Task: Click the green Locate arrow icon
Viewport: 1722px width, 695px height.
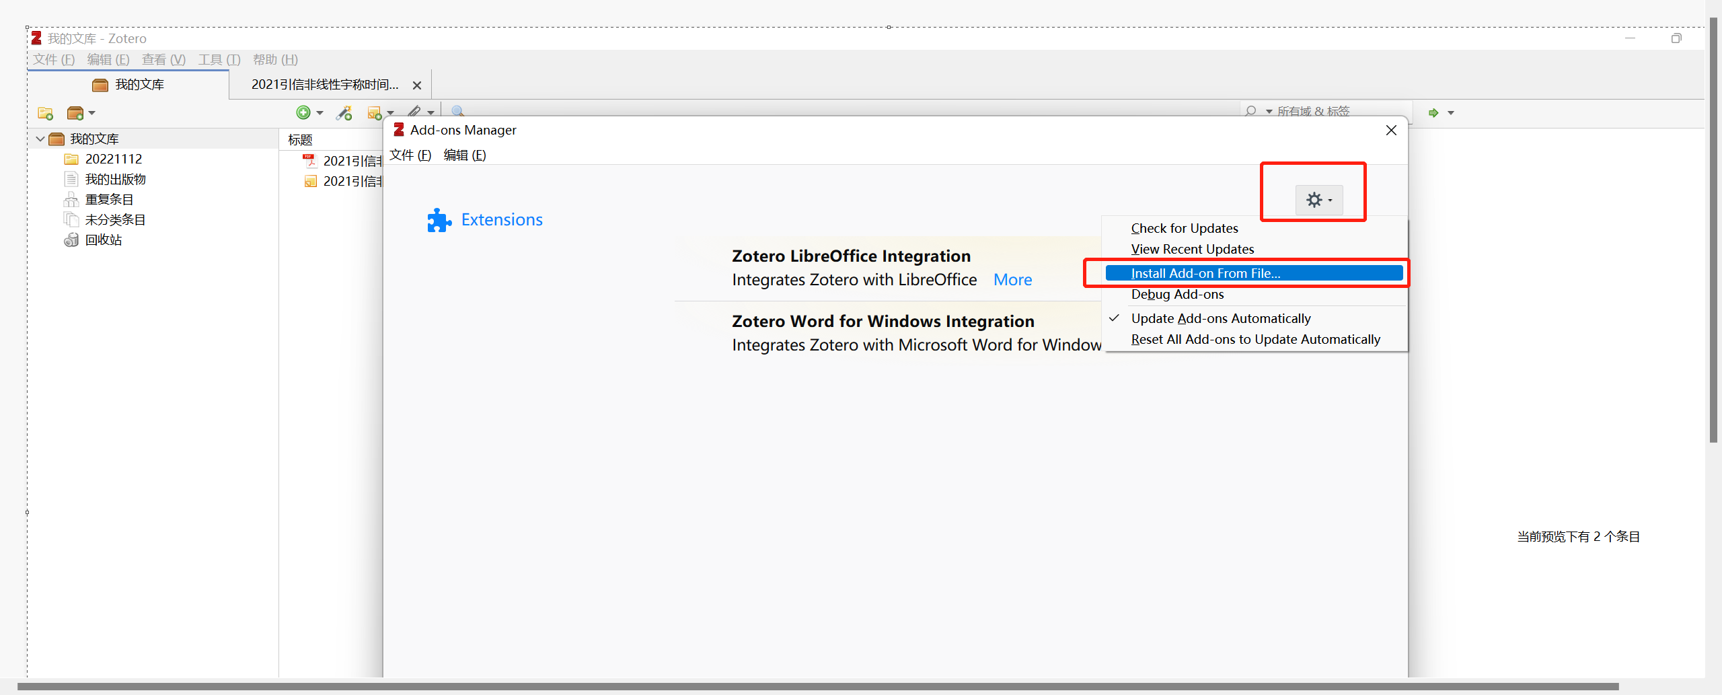Action: pyautogui.click(x=1433, y=112)
